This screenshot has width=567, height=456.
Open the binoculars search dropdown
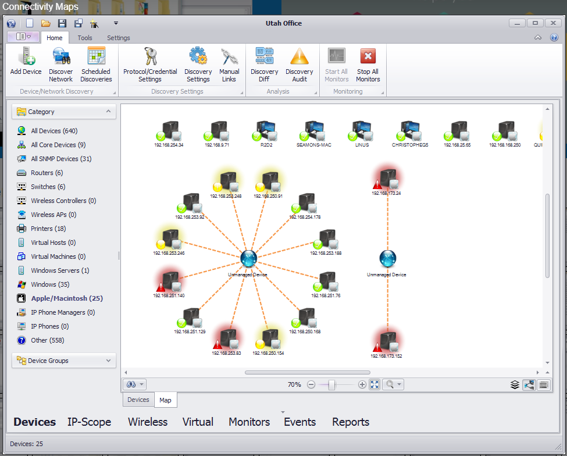(x=134, y=384)
